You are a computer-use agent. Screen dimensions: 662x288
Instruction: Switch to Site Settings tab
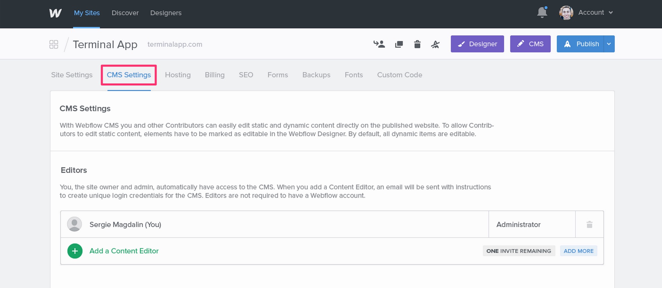tap(72, 75)
